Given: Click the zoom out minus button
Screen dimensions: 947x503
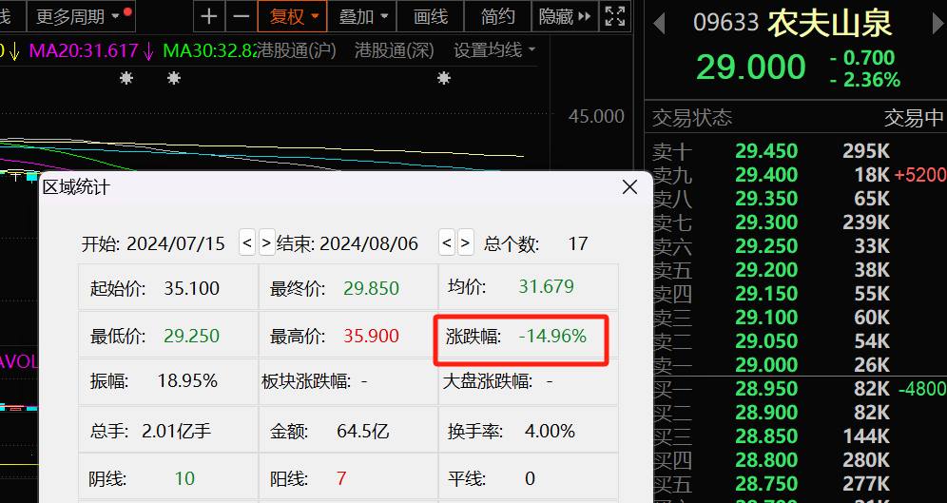Looking at the screenshot, I should pos(241,16).
